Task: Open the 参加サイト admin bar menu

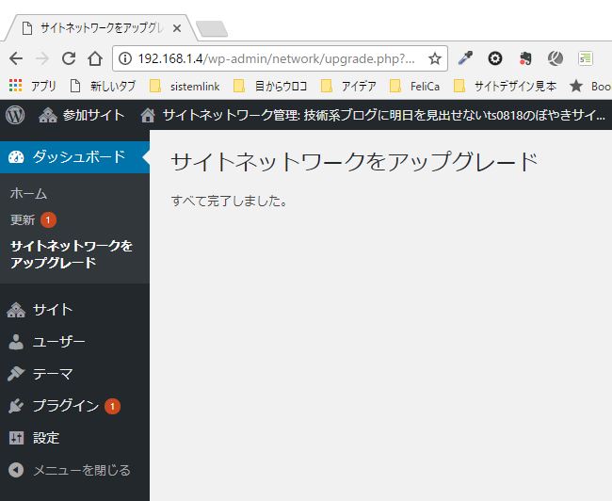Action: (82, 115)
